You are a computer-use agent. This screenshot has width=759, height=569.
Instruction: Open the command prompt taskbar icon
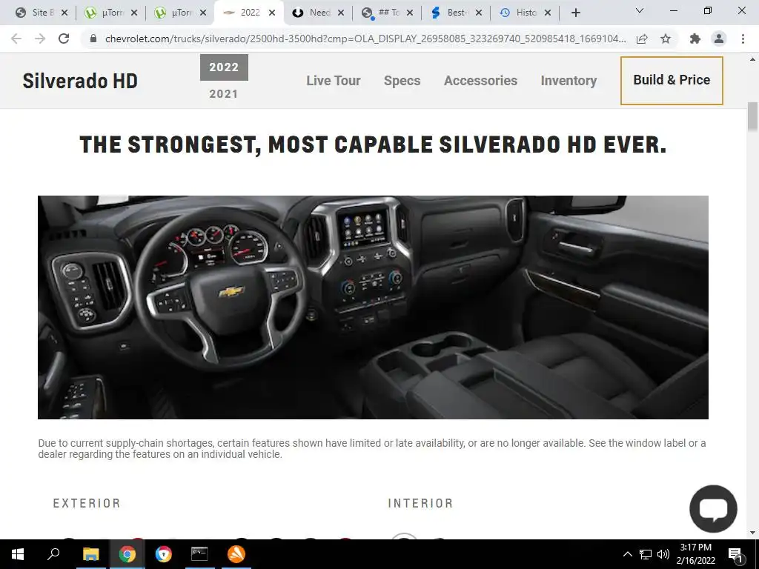pyautogui.click(x=199, y=554)
